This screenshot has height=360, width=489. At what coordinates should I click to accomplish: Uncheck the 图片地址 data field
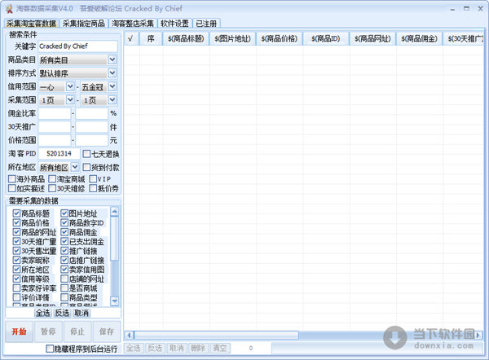(64, 213)
